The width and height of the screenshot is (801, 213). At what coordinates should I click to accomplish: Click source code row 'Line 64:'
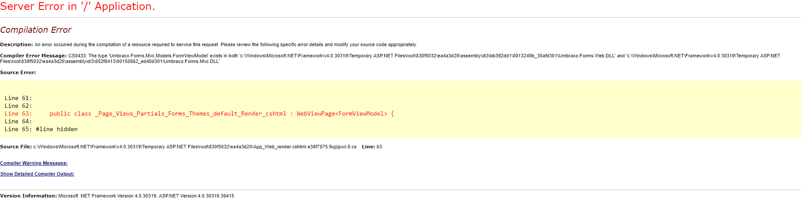tap(18, 121)
